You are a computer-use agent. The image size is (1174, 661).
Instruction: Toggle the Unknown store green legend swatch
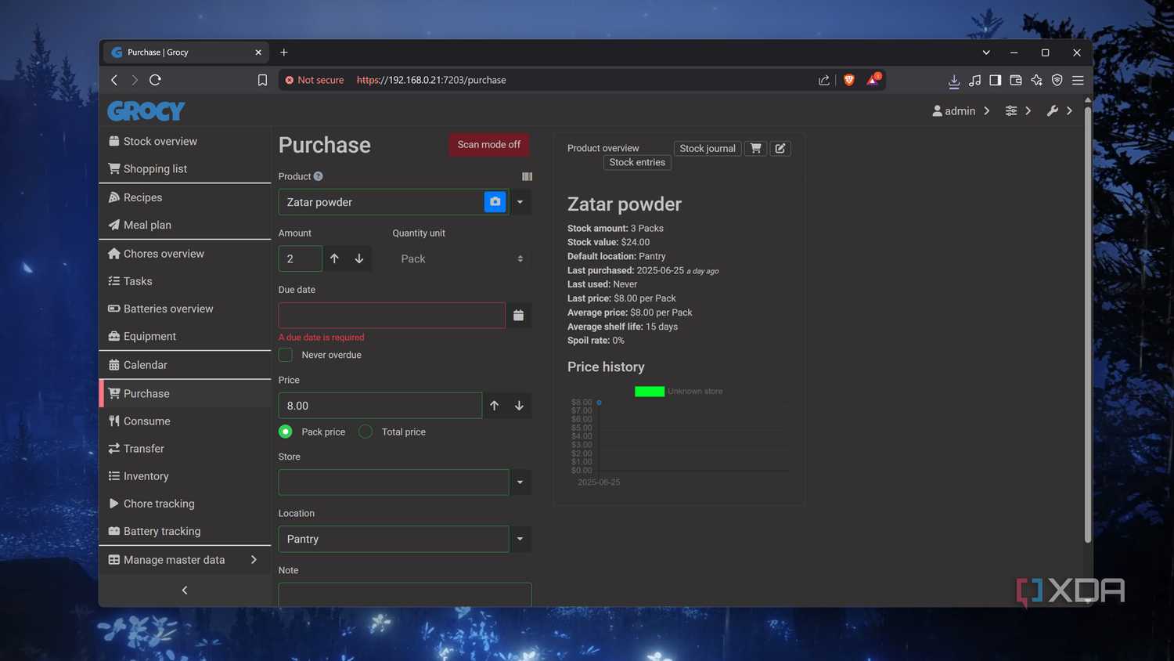[650, 392]
